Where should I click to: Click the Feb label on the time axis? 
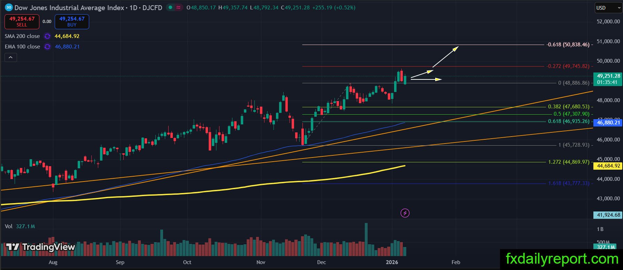tap(456, 262)
